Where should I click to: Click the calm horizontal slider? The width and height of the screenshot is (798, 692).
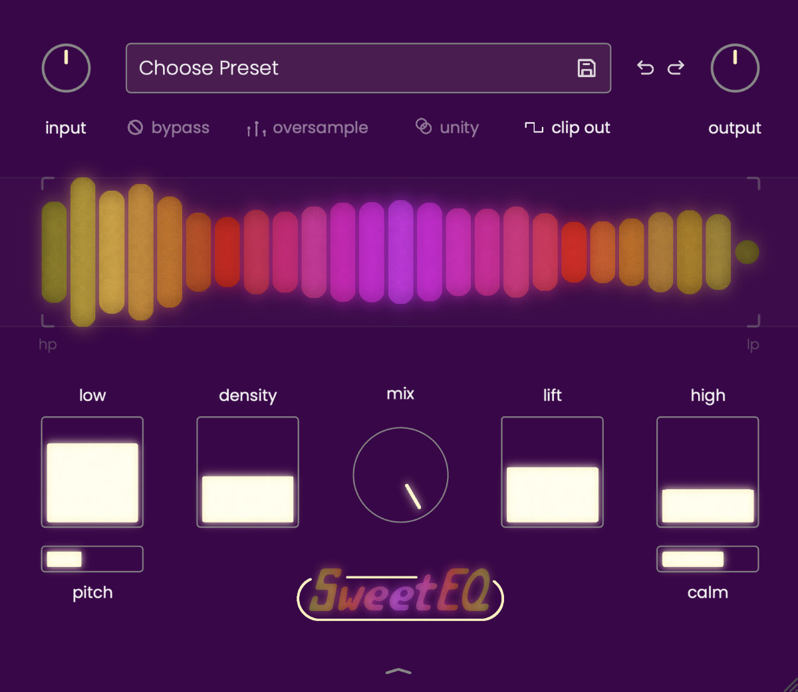click(x=708, y=559)
